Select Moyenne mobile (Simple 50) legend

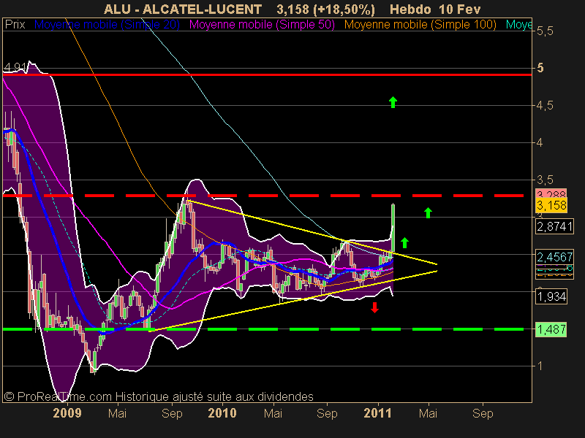pyautogui.click(x=262, y=25)
